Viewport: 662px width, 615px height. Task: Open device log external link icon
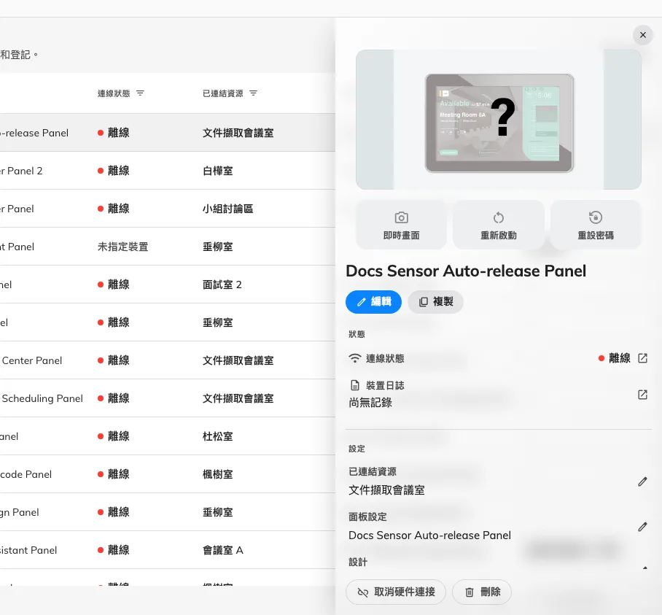point(642,395)
